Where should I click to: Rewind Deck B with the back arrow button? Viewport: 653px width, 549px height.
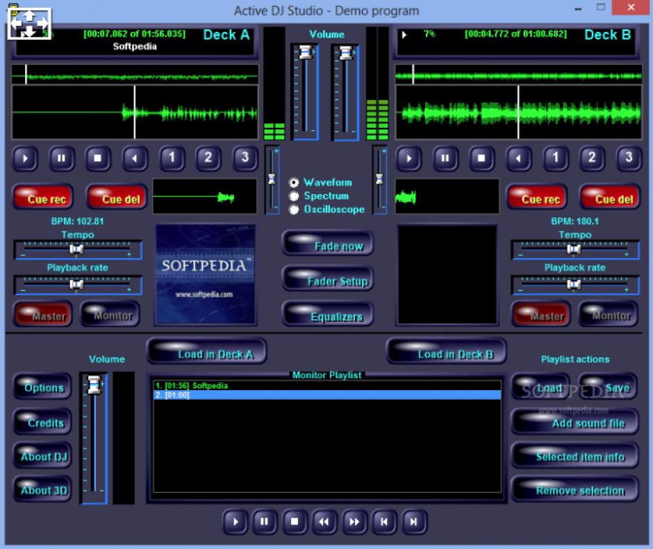click(x=518, y=158)
